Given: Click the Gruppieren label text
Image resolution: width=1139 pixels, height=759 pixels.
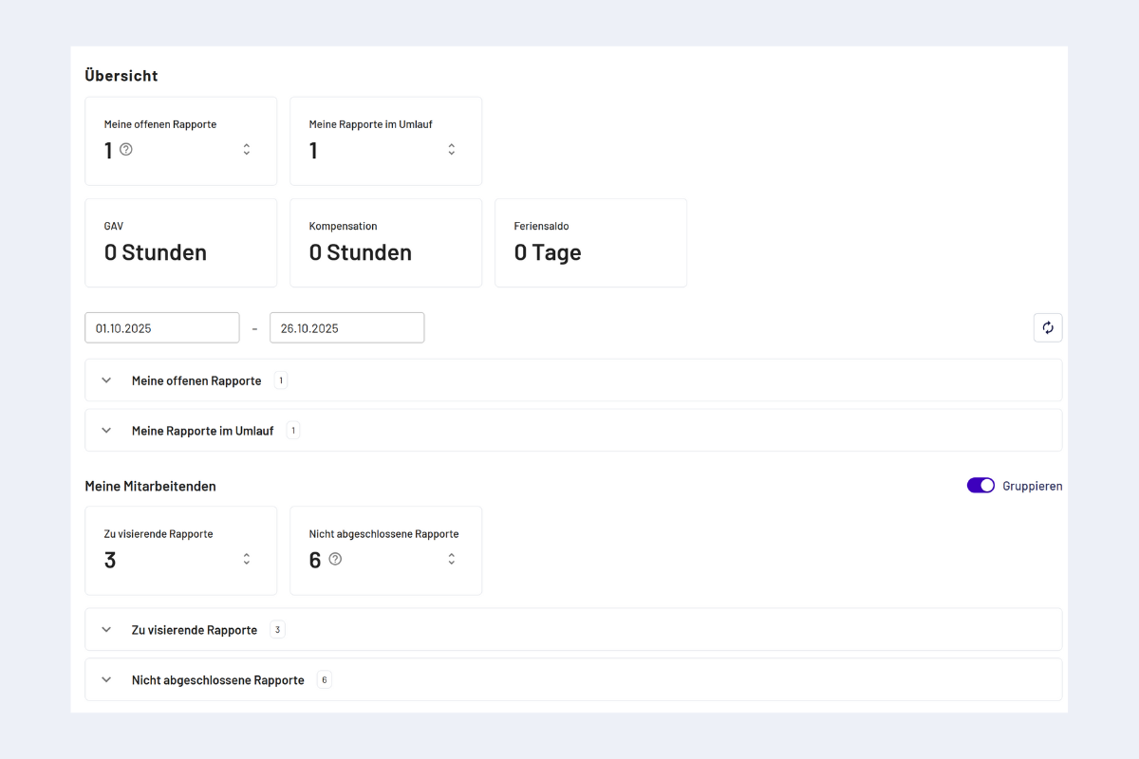Looking at the screenshot, I should [x=1033, y=486].
